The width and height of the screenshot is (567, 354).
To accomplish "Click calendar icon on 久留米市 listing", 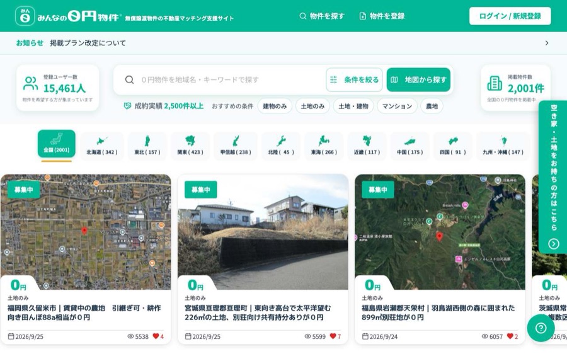I will (x=11, y=336).
